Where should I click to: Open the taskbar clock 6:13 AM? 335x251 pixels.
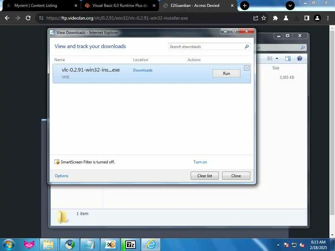pos(318,245)
